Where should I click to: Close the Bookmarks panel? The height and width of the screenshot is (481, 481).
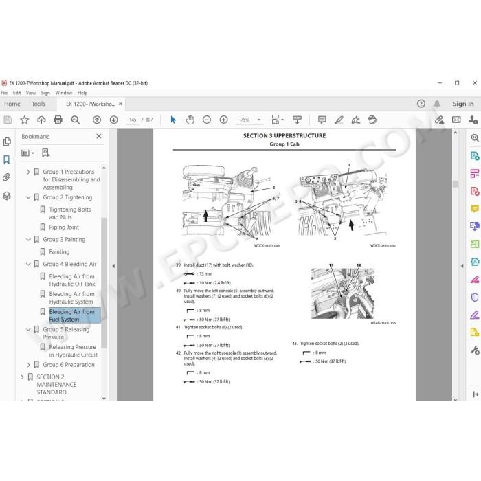99,136
